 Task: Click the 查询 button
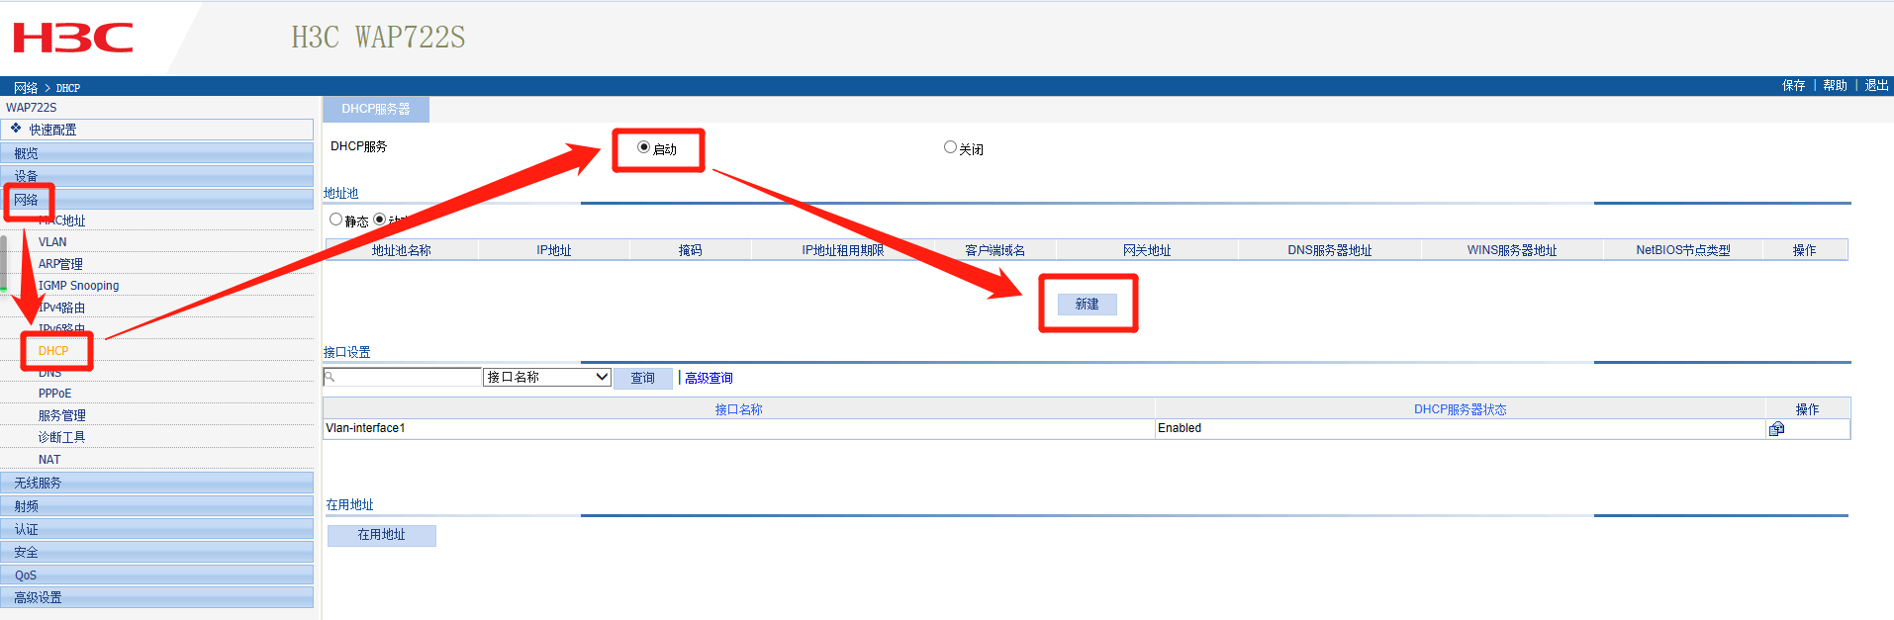coord(643,378)
